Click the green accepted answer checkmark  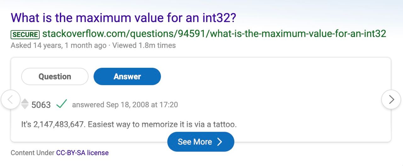point(61,104)
